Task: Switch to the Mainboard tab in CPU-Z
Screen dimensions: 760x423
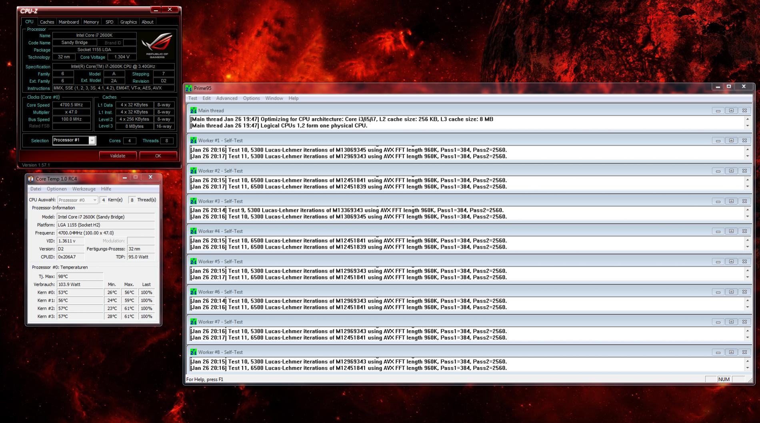Action: 69,22
